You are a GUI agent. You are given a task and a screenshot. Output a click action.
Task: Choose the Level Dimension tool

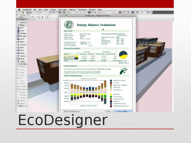(x=22, y=69)
